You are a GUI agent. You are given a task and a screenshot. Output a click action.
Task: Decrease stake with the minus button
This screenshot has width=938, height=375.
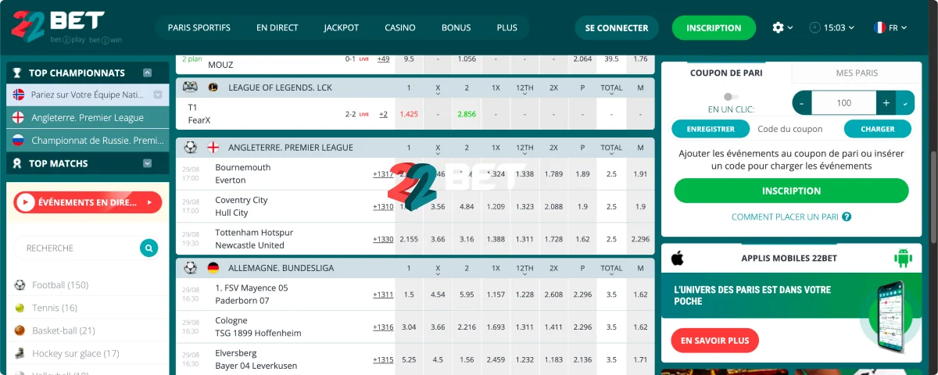(802, 103)
